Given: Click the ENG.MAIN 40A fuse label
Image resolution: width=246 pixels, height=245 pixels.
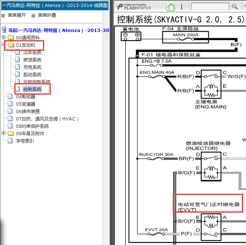Looking at the screenshot, I should click(x=157, y=72).
